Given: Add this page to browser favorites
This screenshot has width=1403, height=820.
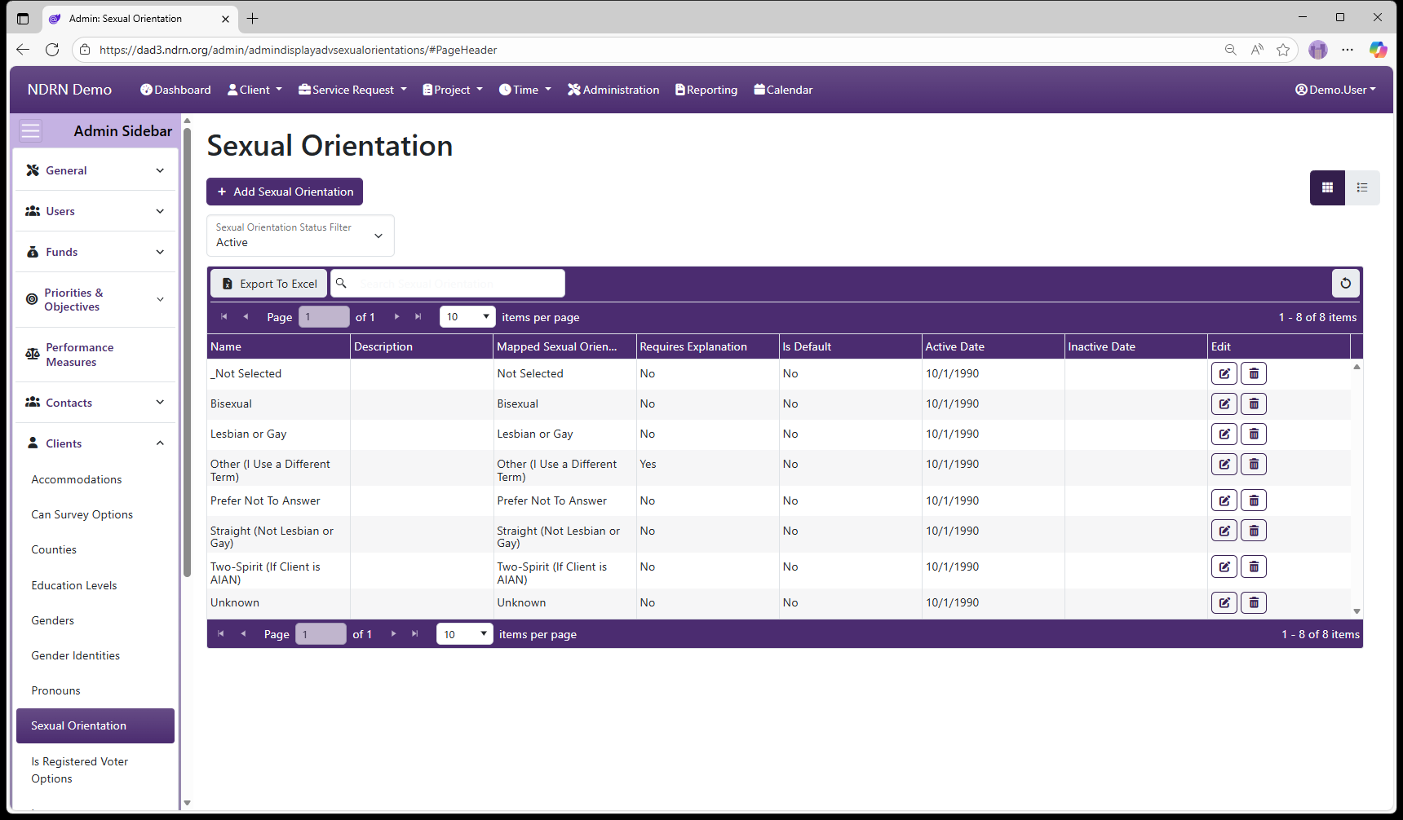Looking at the screenshot, I should pyautogui.click(x=1283, y=50).
